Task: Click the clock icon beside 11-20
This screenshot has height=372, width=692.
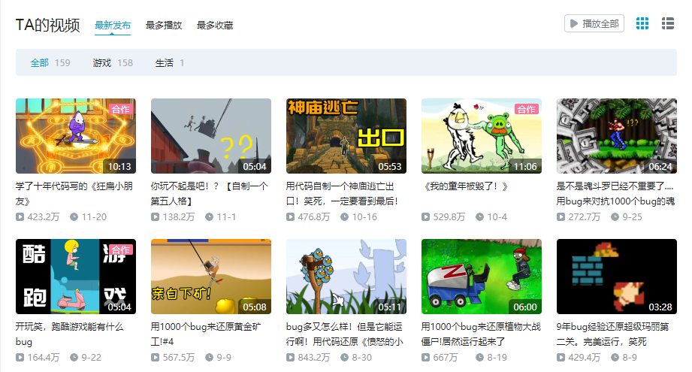Action: click(x=74, y=216)
